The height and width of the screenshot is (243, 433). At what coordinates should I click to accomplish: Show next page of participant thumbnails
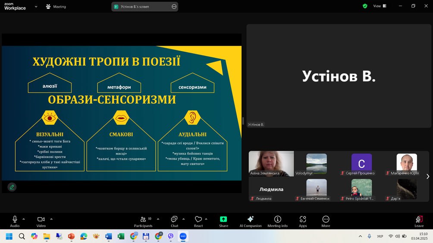pyautogui.click(x=427, y=176)
